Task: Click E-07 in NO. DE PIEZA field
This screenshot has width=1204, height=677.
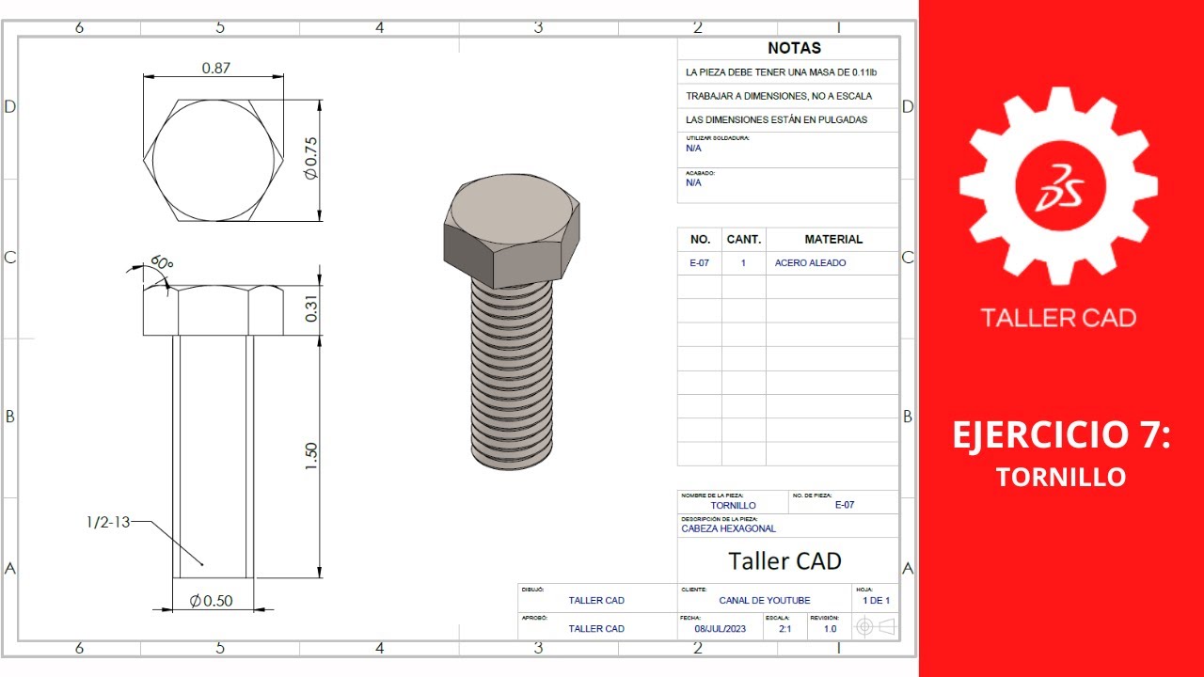Action: click(x=845, y=505)
